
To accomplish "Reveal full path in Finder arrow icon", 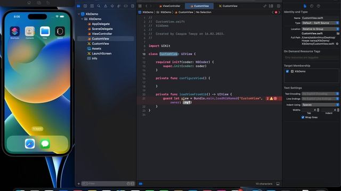I will point(337,44).
